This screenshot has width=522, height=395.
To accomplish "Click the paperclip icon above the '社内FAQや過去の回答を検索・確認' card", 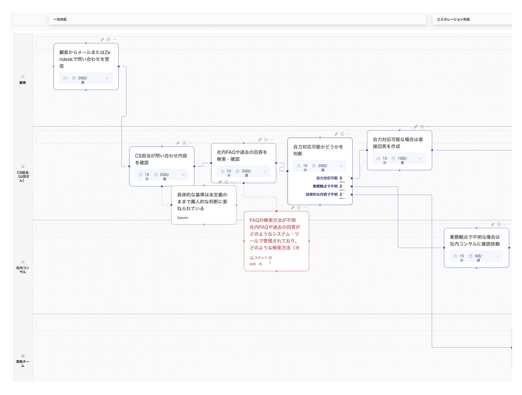I will point(259,139).
